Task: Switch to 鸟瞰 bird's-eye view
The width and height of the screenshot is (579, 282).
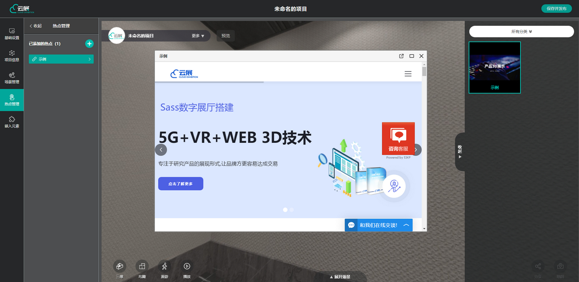Action: coord(142,267)
